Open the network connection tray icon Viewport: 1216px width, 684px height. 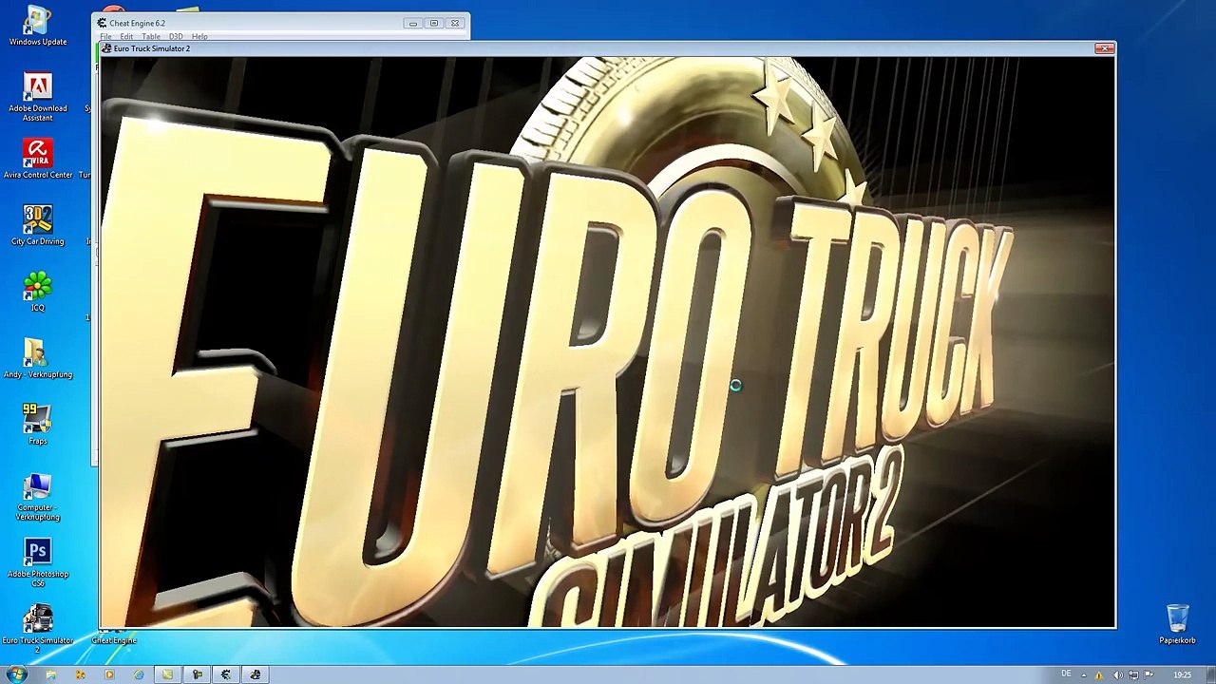(x=1133, y=674)
